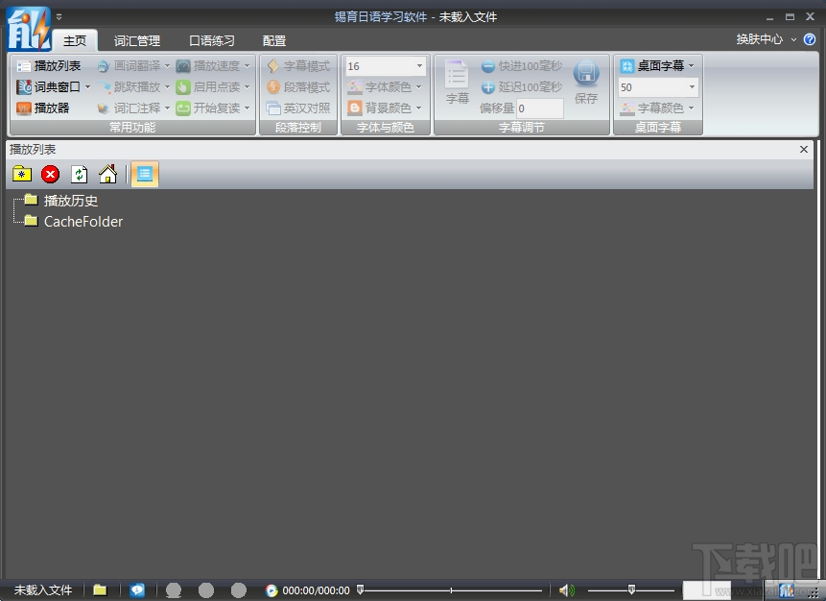Image resolution: width=826 pixels, height=601 pixels.
Task: Expand the 词典窗口 dropdown arrow
Action: click(87, 87)
